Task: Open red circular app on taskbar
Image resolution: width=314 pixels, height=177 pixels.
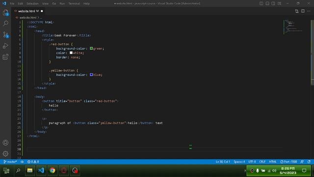Action: (64, 171)
